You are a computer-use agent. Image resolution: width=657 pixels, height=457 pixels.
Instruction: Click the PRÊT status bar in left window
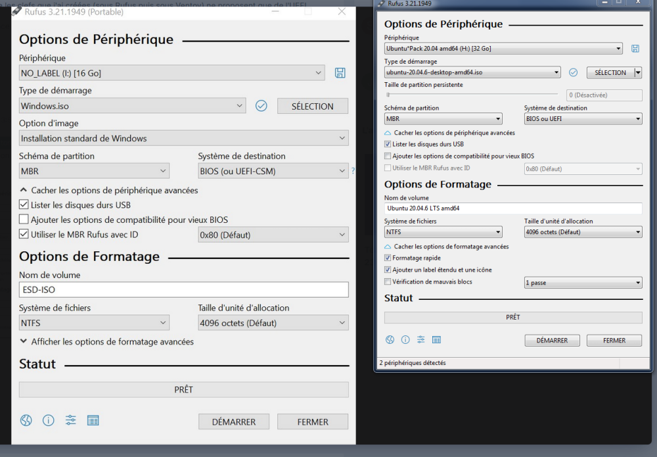coord(183,389)
